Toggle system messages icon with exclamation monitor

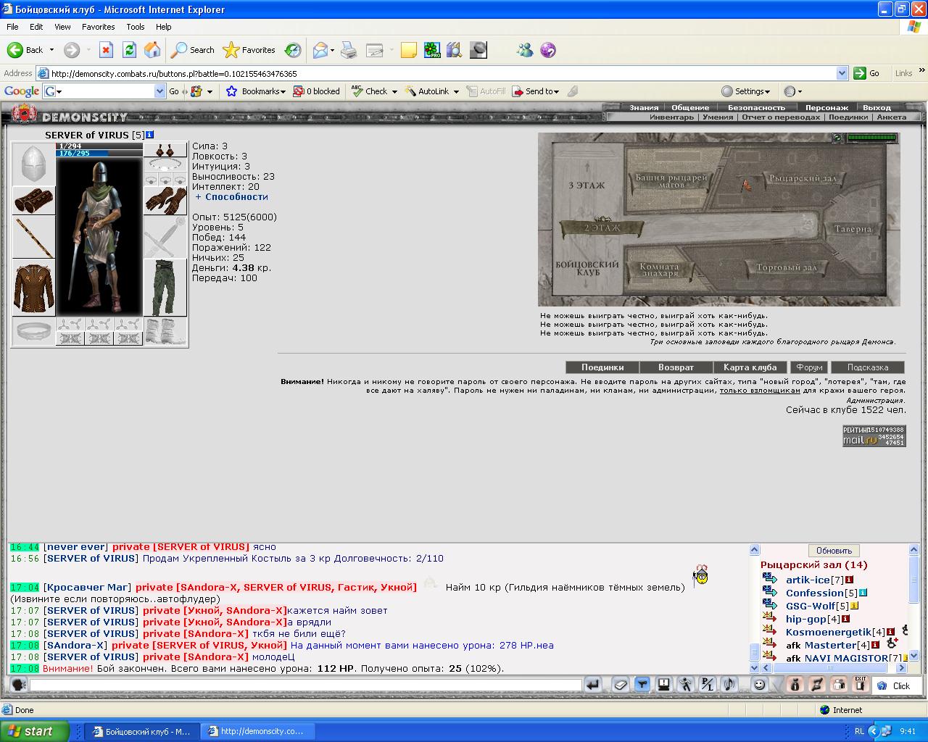[x=663, y=685]
